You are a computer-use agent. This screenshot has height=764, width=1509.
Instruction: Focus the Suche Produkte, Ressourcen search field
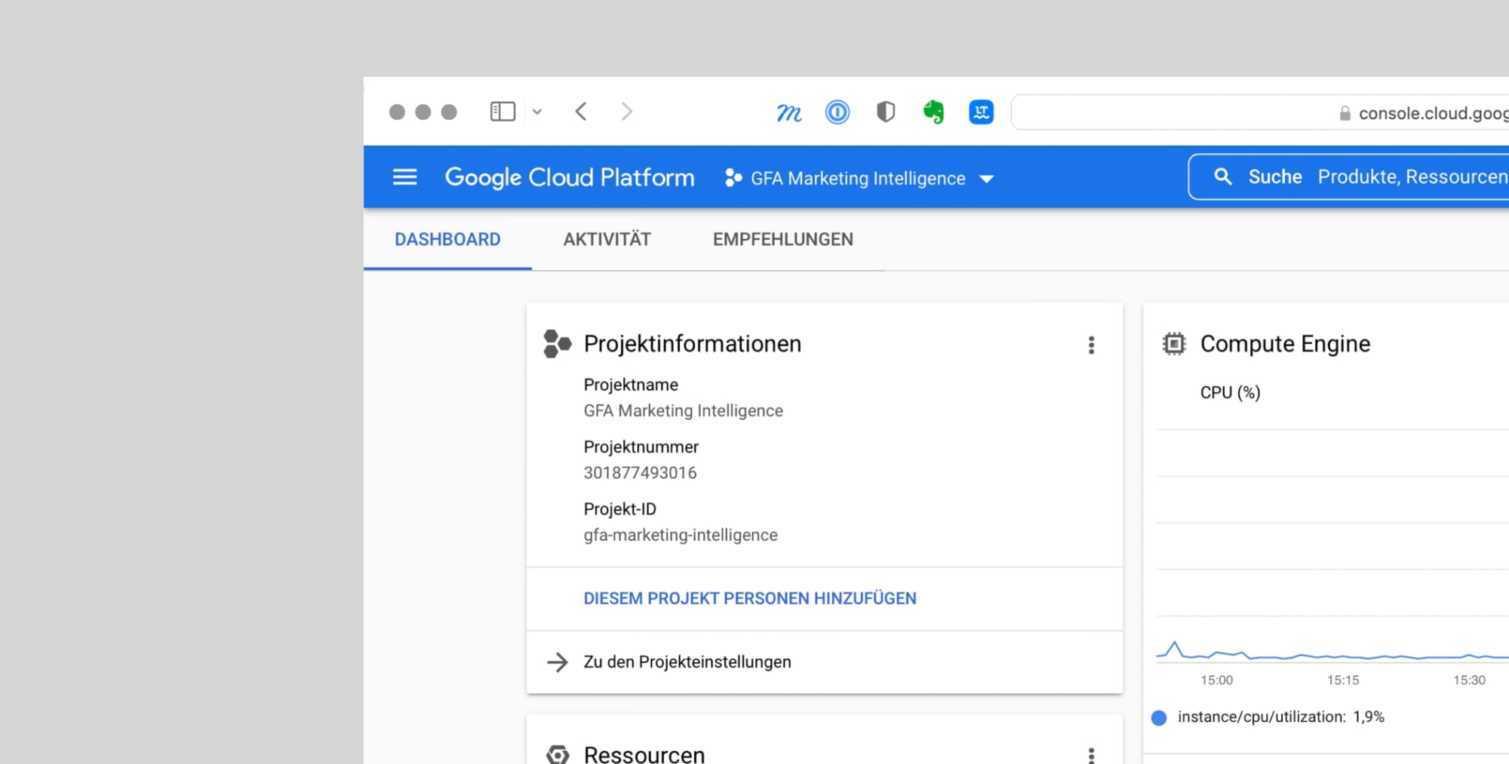point(1349,176)
